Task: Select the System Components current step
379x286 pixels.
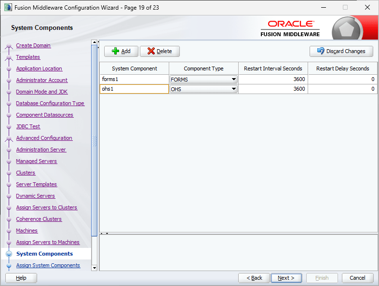Action: (45, 254)
